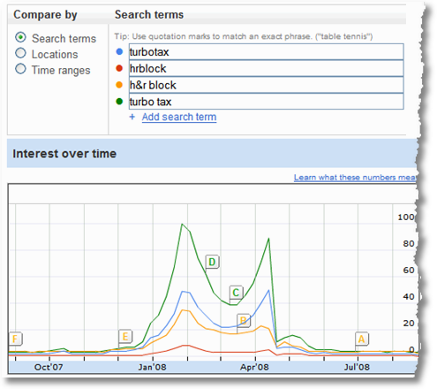The image size is (437, 389).
Task: Click the 40 value on the chart axis
Action: [x=409, y=297]
